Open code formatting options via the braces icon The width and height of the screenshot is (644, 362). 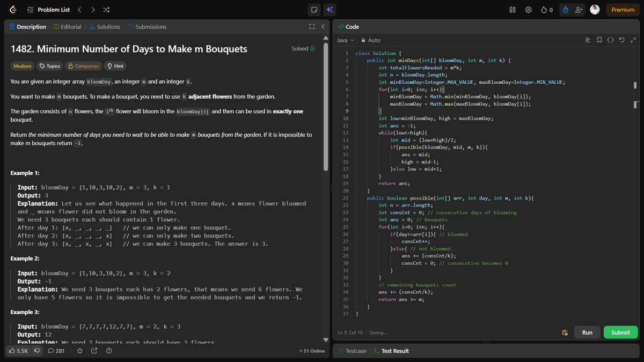[611, 40]
